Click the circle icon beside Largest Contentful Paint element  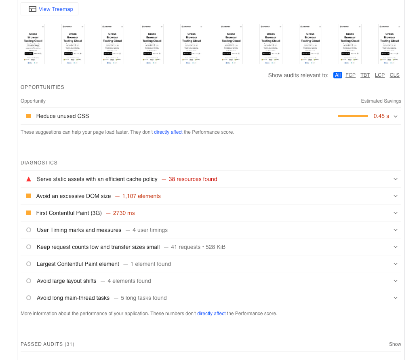(x=28, y=264)
